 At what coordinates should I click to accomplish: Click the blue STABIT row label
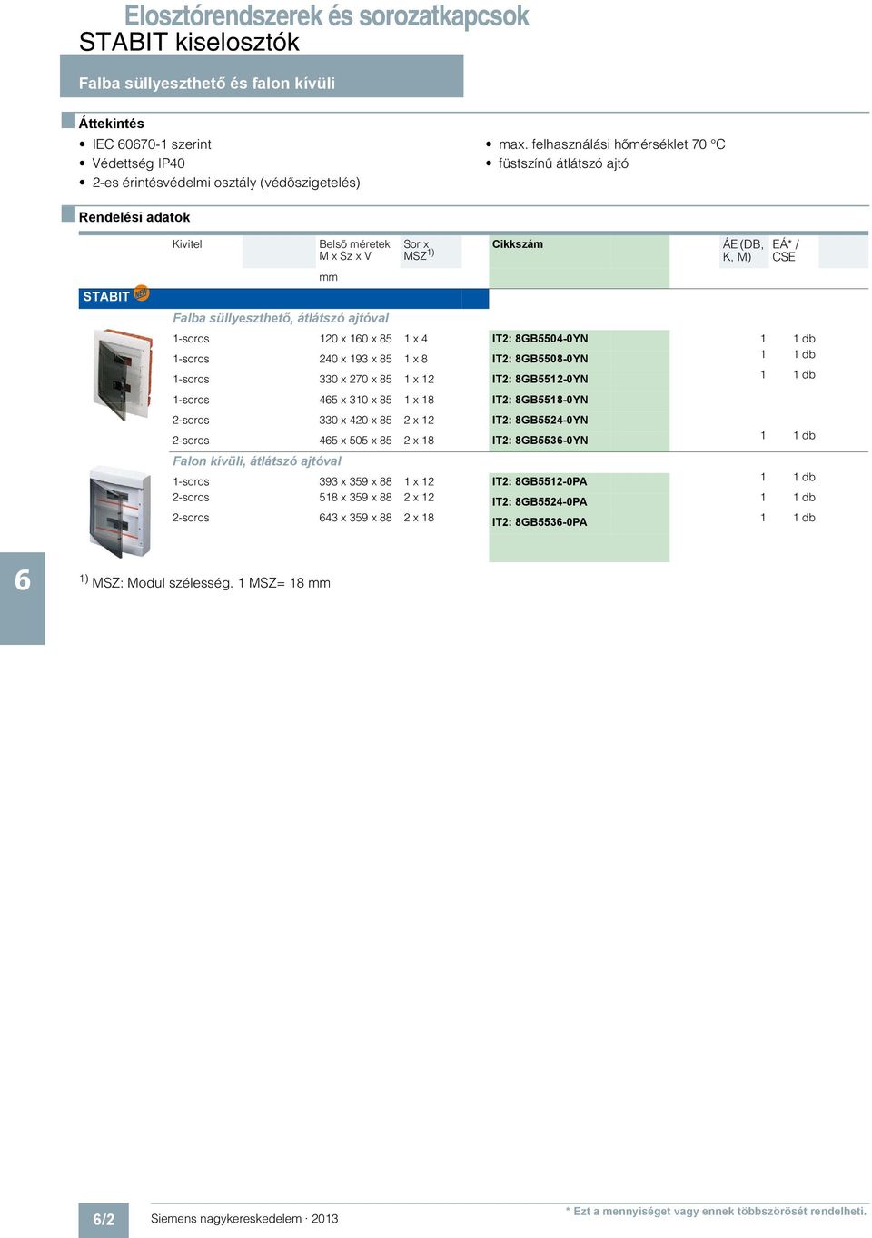click(x=106, y=297)
